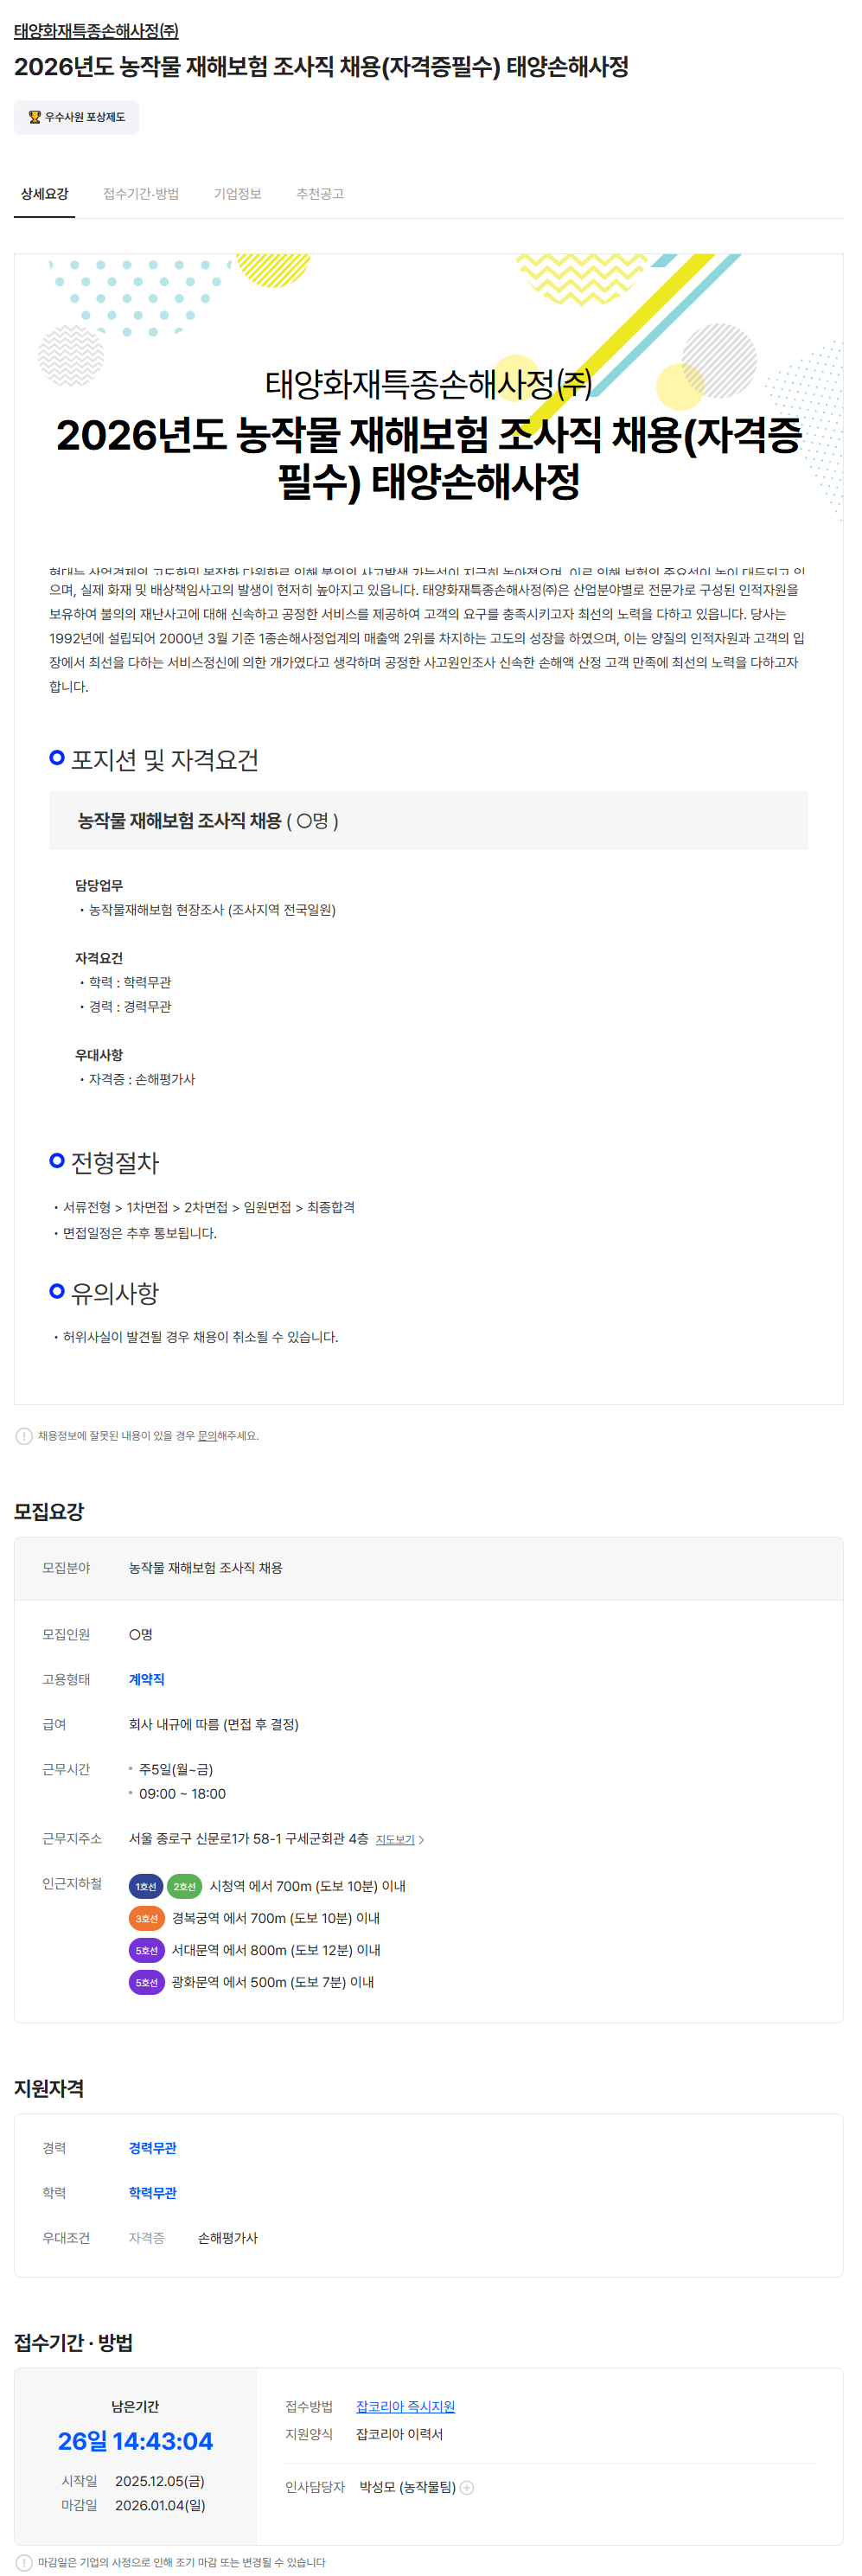Open the 기업정보 tab
Viewport: 862px width, 2576px height.
(x=237, y=194)
